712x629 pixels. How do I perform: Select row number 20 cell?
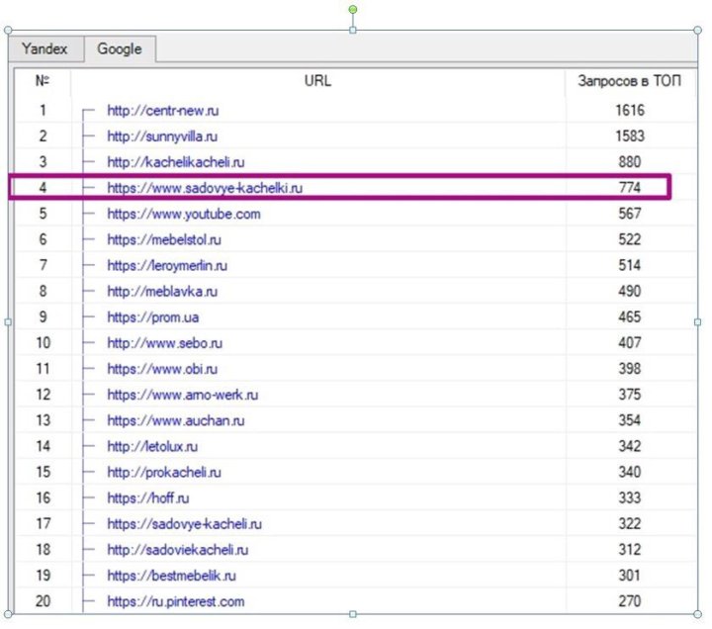43,602
